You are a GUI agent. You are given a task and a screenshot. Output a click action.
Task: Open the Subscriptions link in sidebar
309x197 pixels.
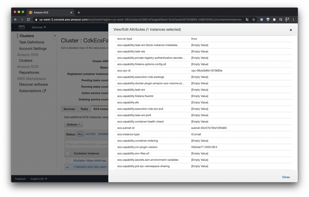point(30,91)
